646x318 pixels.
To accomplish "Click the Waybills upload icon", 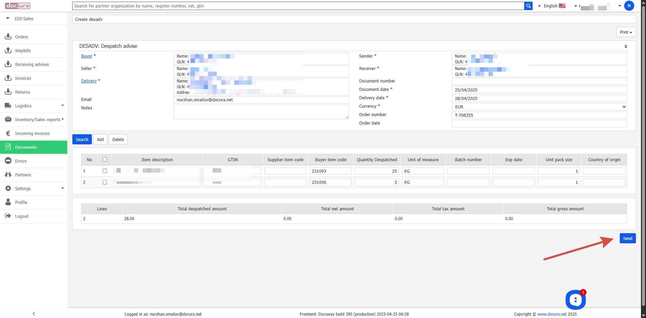I will click(8, 50).
